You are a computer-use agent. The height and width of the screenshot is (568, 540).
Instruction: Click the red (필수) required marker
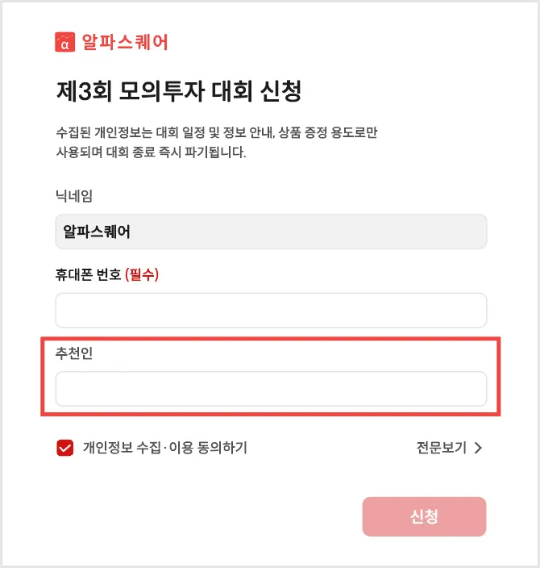pos(142,274)
